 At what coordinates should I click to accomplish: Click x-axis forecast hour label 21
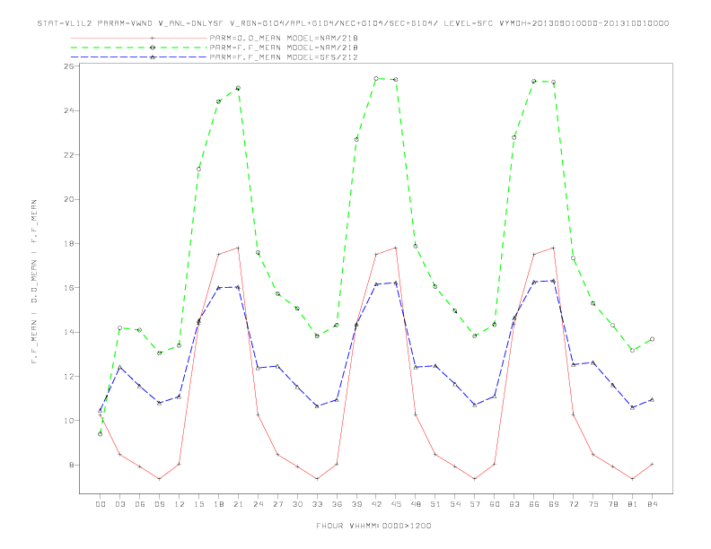tap(238, 504)
